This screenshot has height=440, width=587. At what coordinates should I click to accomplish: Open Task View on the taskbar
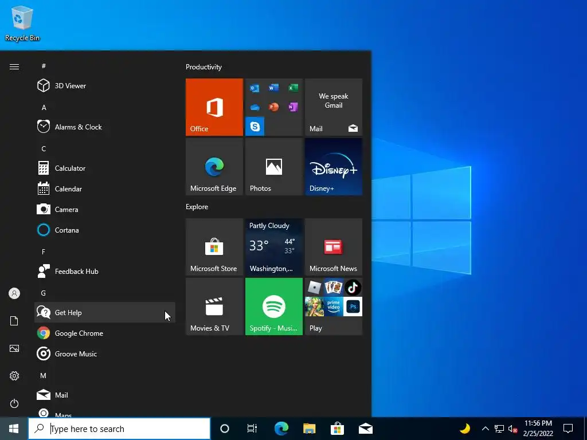252,429
